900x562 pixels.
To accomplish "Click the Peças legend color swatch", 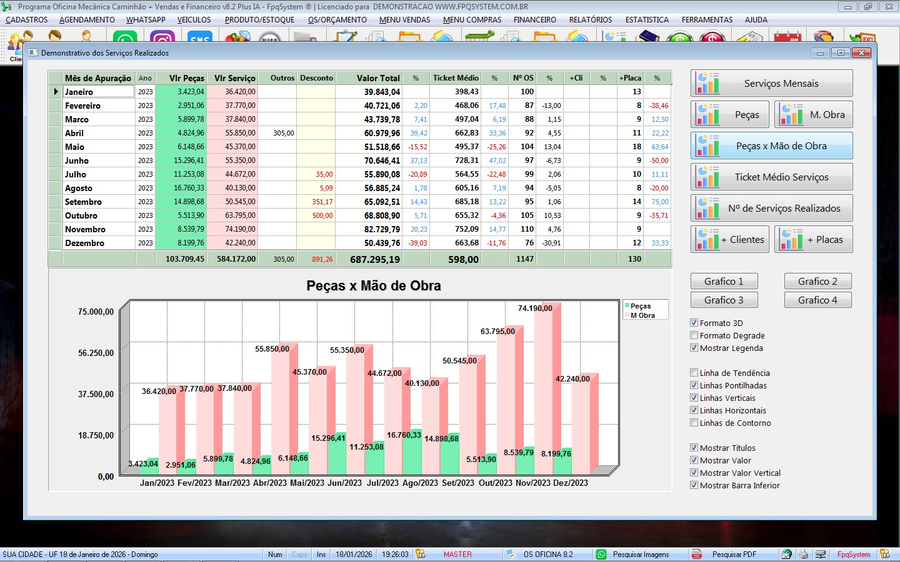I will (627, 306).
